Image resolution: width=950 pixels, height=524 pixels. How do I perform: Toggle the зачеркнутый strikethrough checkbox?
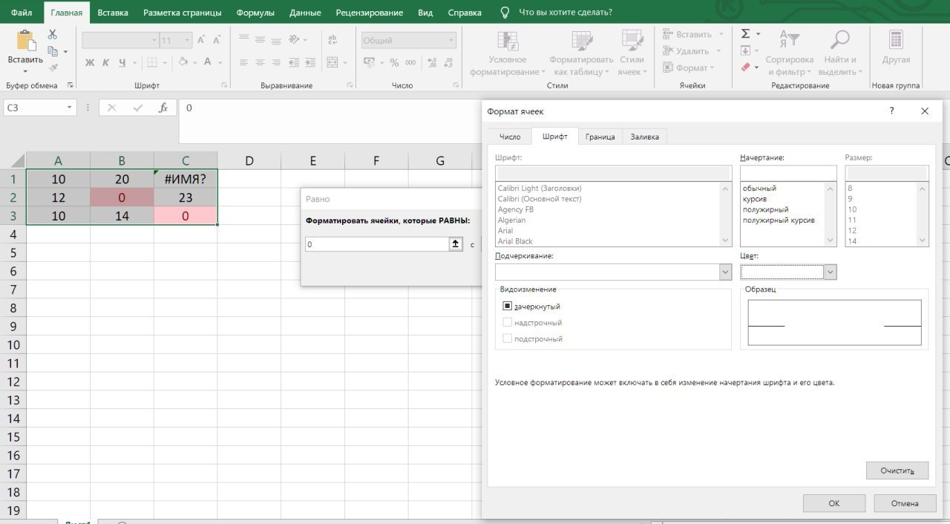[x=508, y=306]
